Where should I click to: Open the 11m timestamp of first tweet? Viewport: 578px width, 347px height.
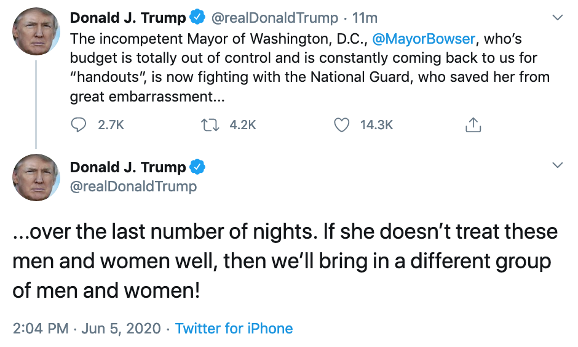click(x=365, y=18)
